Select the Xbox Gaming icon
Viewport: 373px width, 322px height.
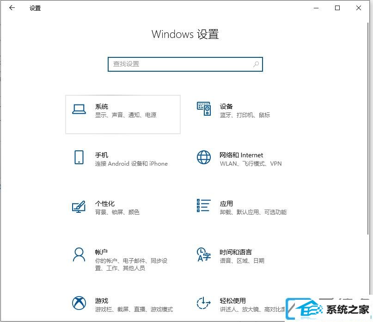click(x=79, y=303)
